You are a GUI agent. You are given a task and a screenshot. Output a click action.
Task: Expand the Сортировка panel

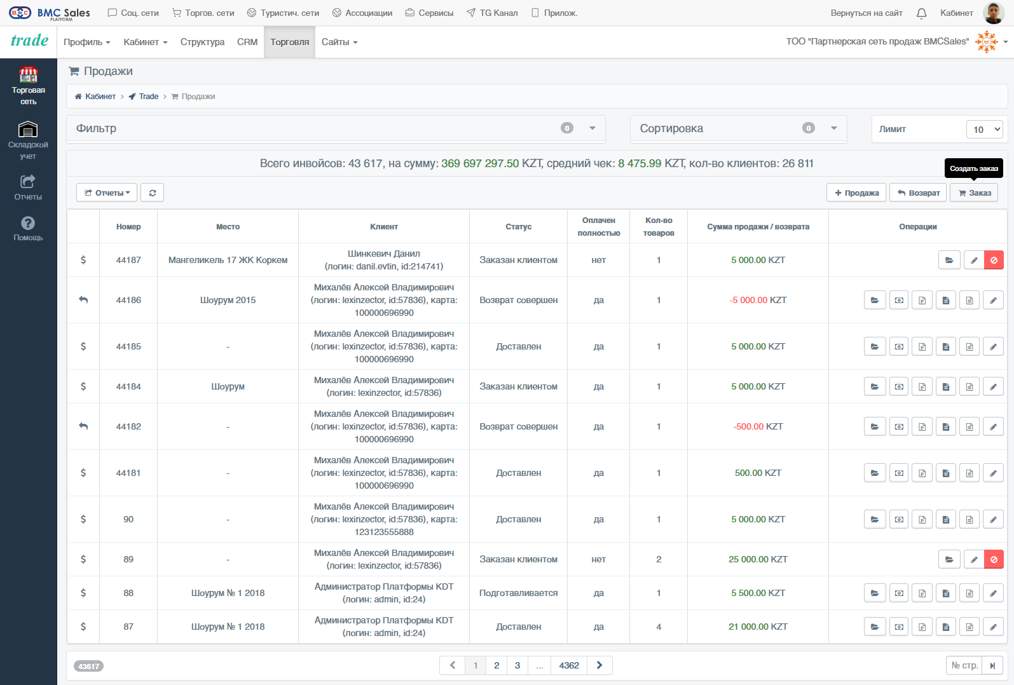tap(739, 128)
